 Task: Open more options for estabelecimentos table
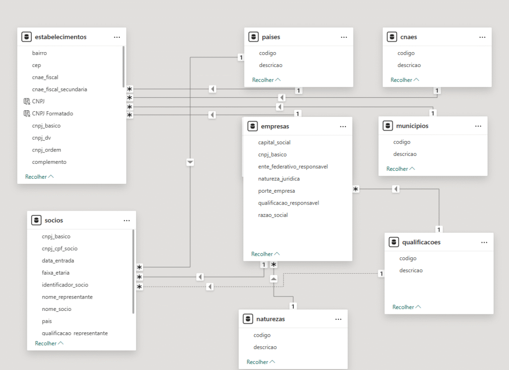117,37
